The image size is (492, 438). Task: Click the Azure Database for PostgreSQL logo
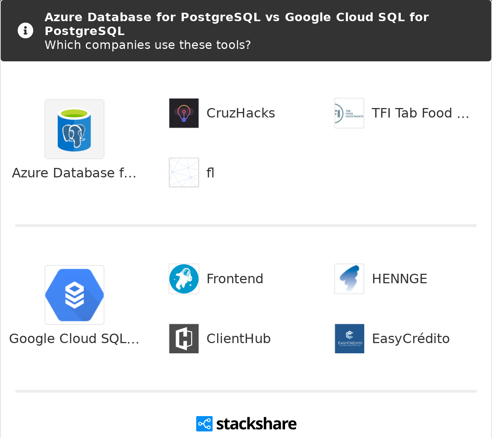[x=74, y=129]
